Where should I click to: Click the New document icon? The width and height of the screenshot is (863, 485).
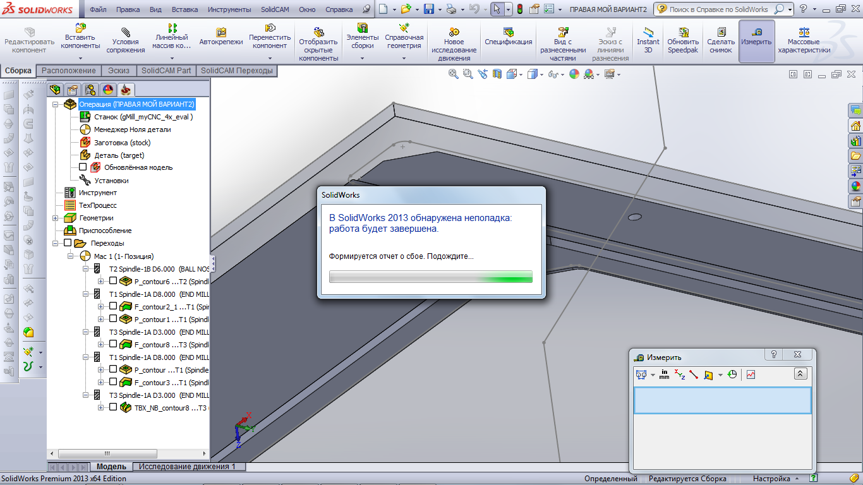pyautogui.click(x=383, y=9)
